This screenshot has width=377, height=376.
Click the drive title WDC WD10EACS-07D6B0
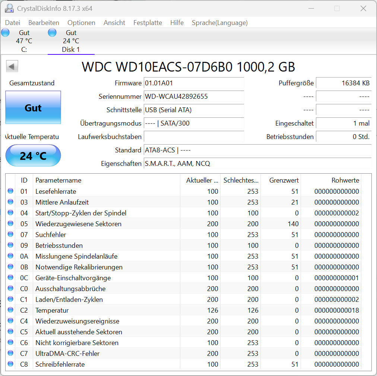coord(157,67)
